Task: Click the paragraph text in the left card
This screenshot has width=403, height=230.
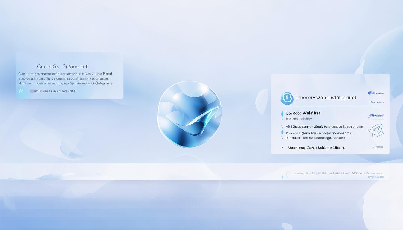Action: point(65,78)
